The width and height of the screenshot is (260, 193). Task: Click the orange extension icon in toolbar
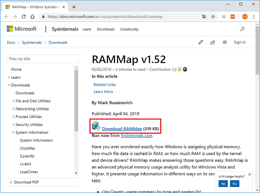click(x=233, y=17)
